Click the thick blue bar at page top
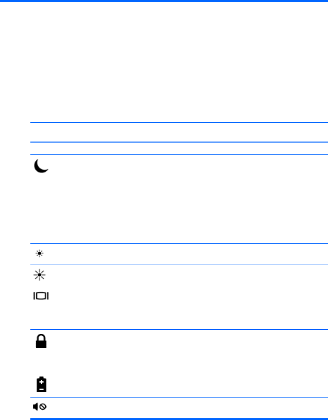This screenshot has width=328, height=420. (164, 1)
